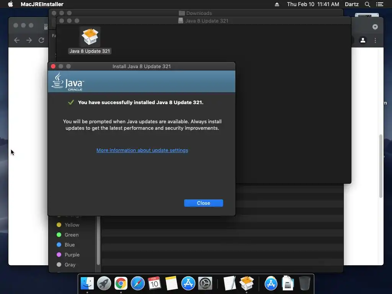Click the Java Oracle logo in the installer banner
The width and height of the screenshot is (392, 294).
pyautogui.click(x=68, y=82)
